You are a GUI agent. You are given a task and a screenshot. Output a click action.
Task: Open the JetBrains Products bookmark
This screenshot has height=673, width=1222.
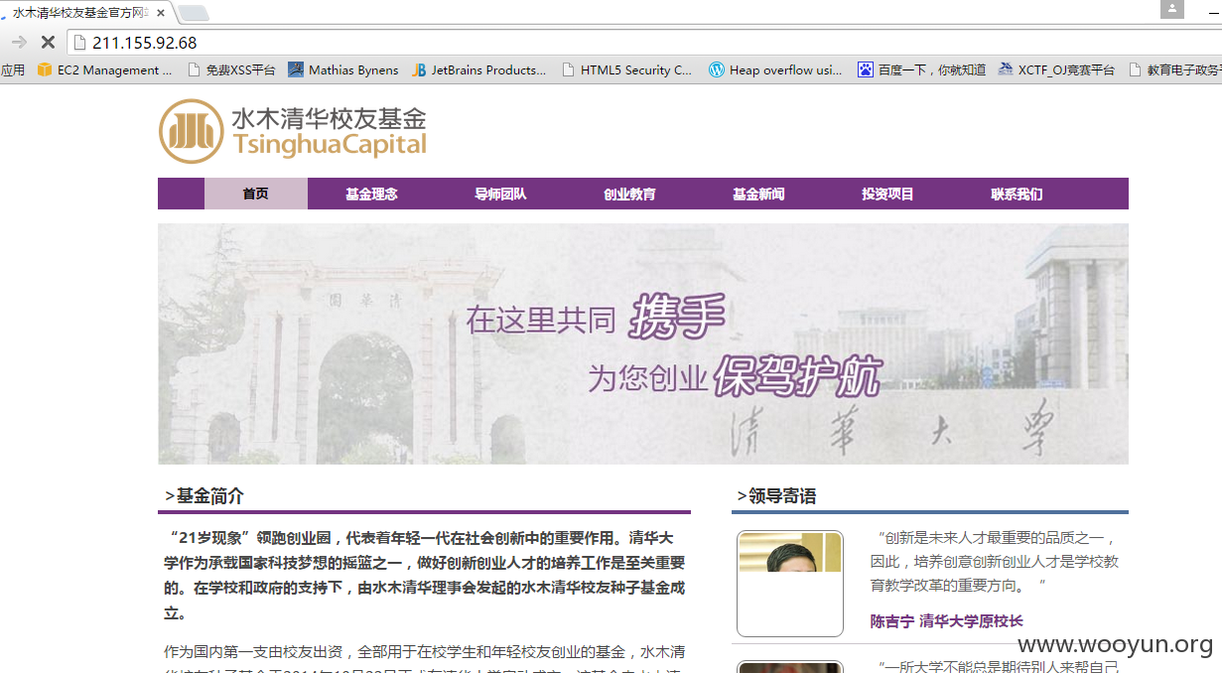click(478, 70)
